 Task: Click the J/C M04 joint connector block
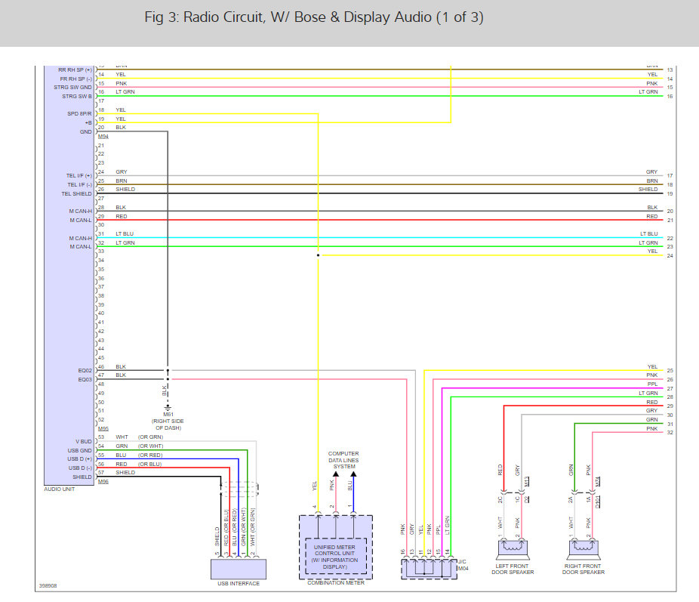click(x=427, y=567)
